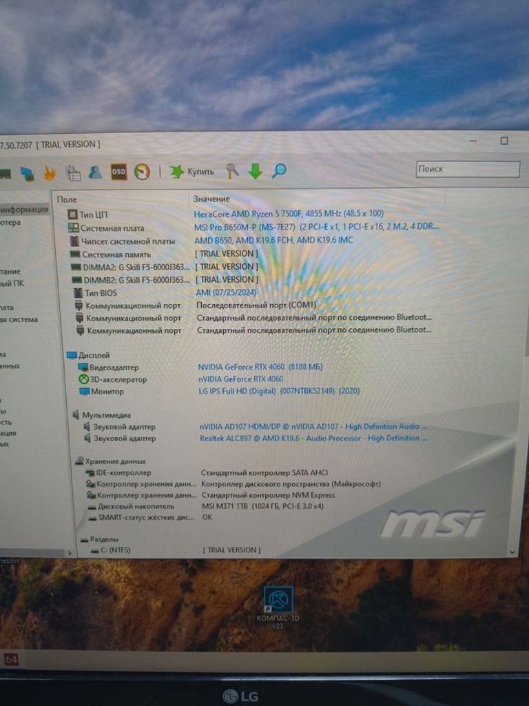Click the green download arrow icon
This screenshot has width=529, height=706.
(255, 171)
